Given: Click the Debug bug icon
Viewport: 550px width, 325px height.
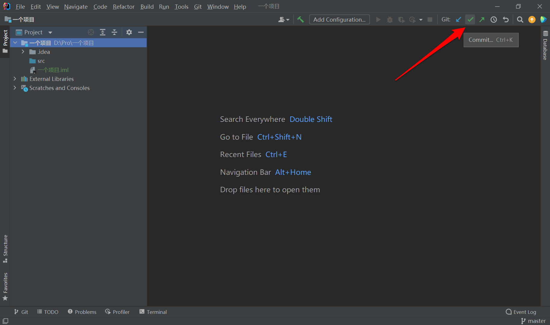Looking at the screenshot, I should (x=390, y=20).
